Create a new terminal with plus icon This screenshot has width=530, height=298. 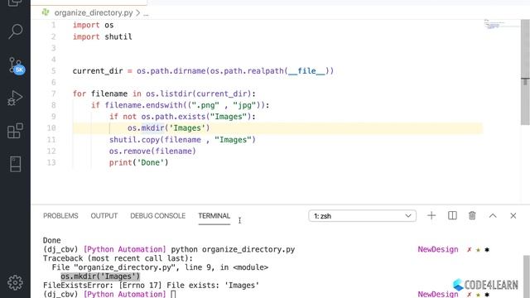[x=431, y=215]
